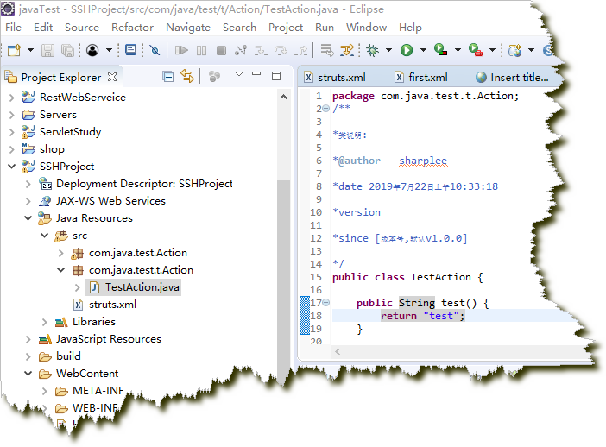Click the Debug bug icon
The image size is (606, 447).
372,51
